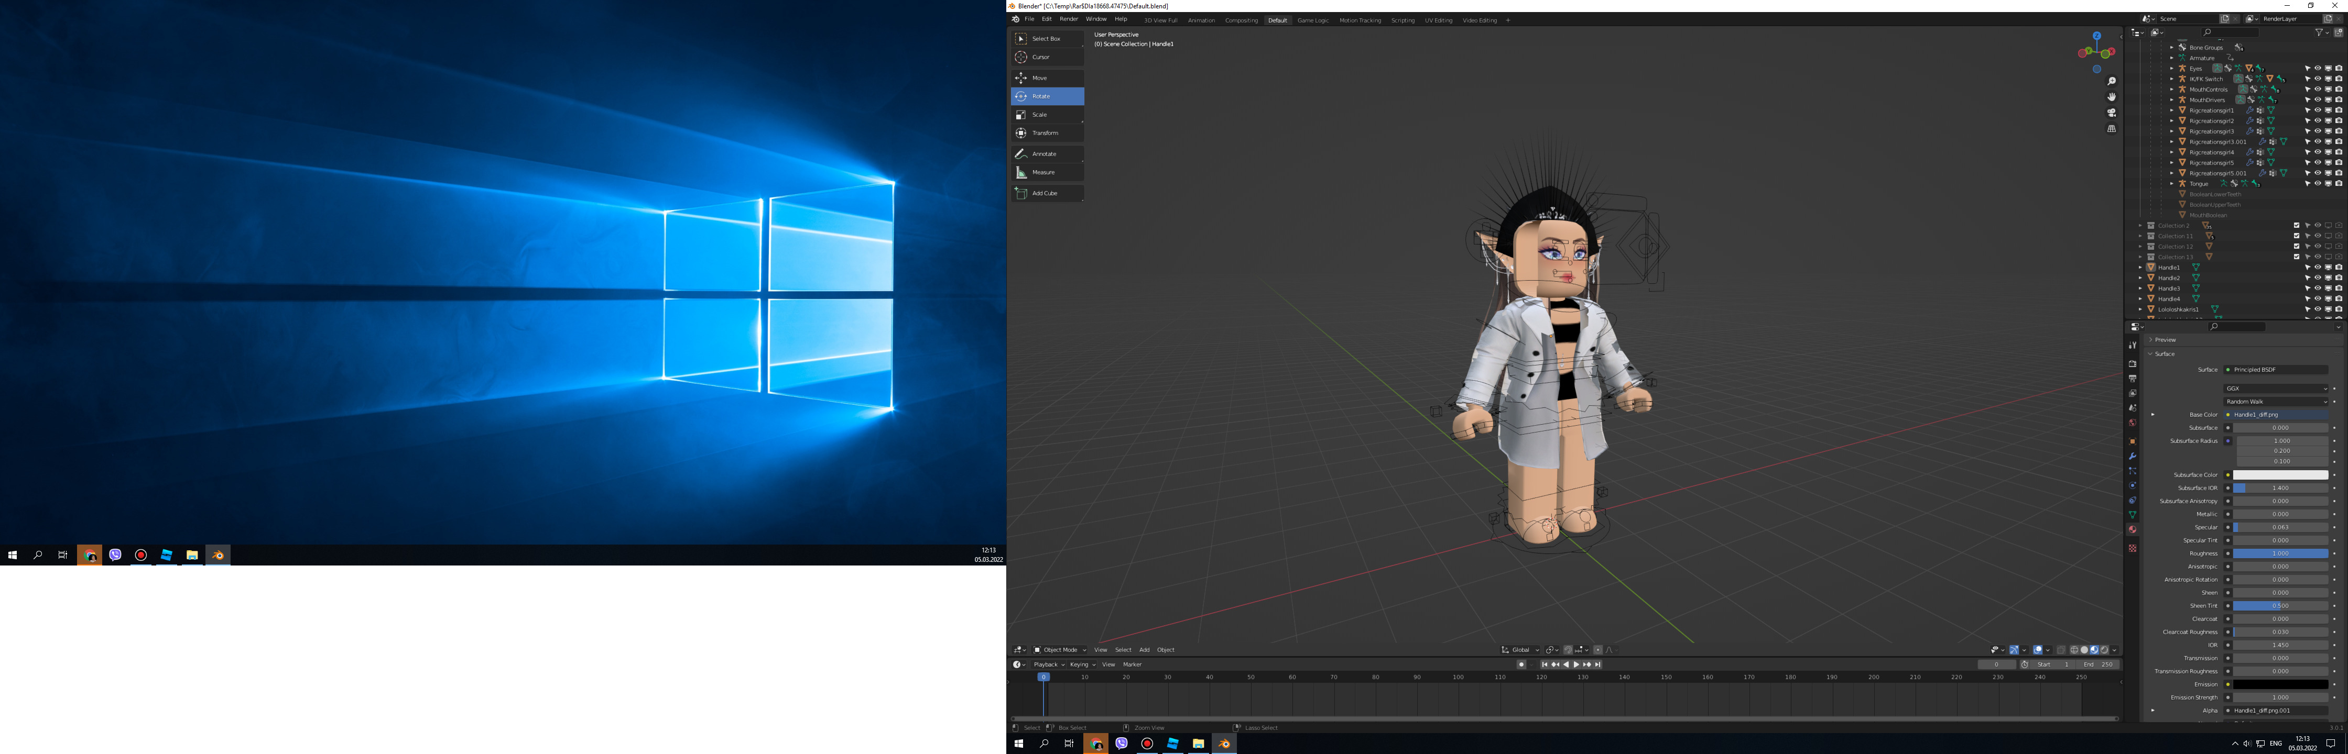Select the Move tool
This screenshot has width=2348, height=754.
1047,77
